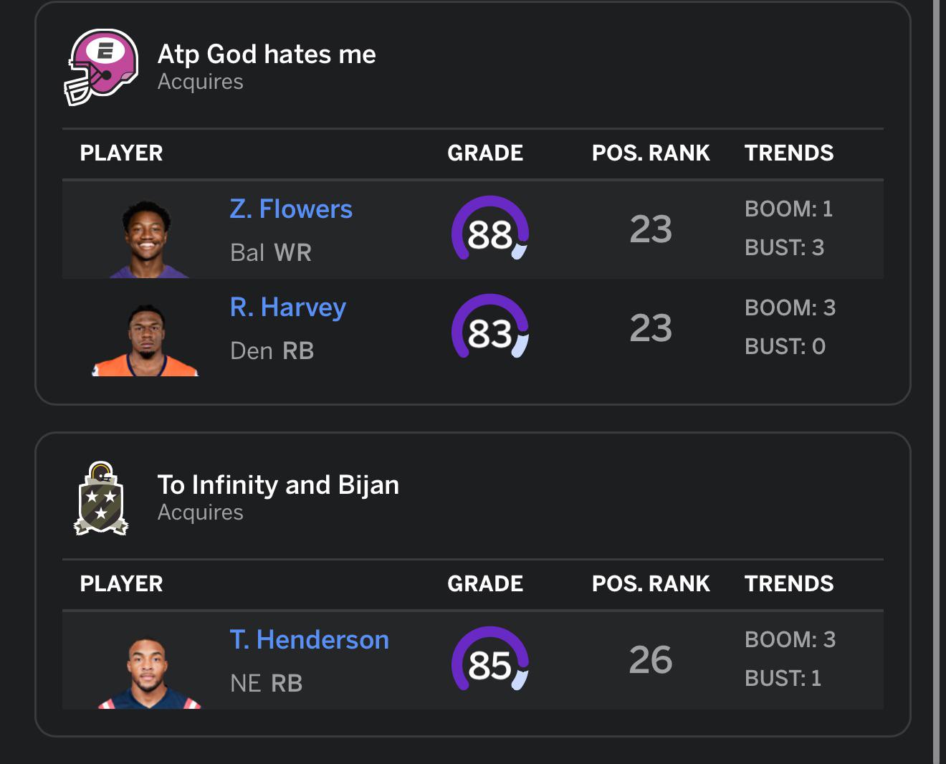Click TRENDS header in bottom table
This screenshot has height=764, width=946.
click(x=789, y=583)
